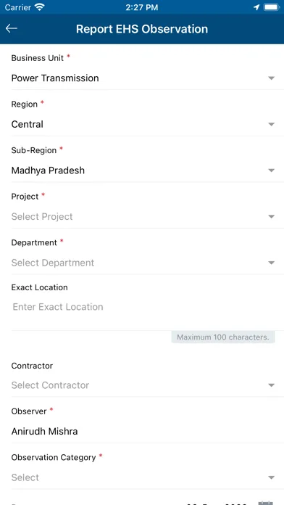This screenshot has width=284, height=505.
Task: Expand the Business Unit dropdown arrow
Action: click(271, 78)
